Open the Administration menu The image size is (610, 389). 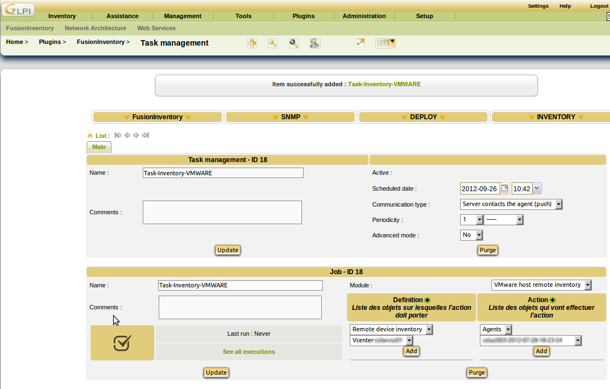[x=364, y=16]
